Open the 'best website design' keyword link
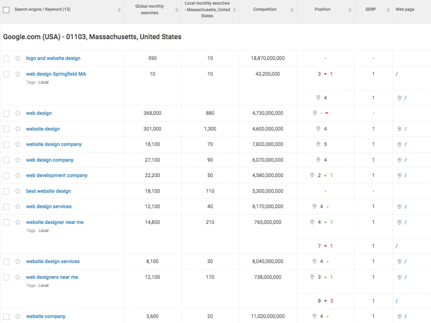Viewport: 431px width, 323px height. tap(48, 191)
